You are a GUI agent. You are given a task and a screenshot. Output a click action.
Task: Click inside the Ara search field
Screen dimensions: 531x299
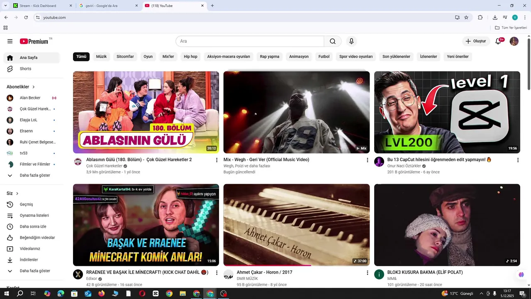click(250, 41)
